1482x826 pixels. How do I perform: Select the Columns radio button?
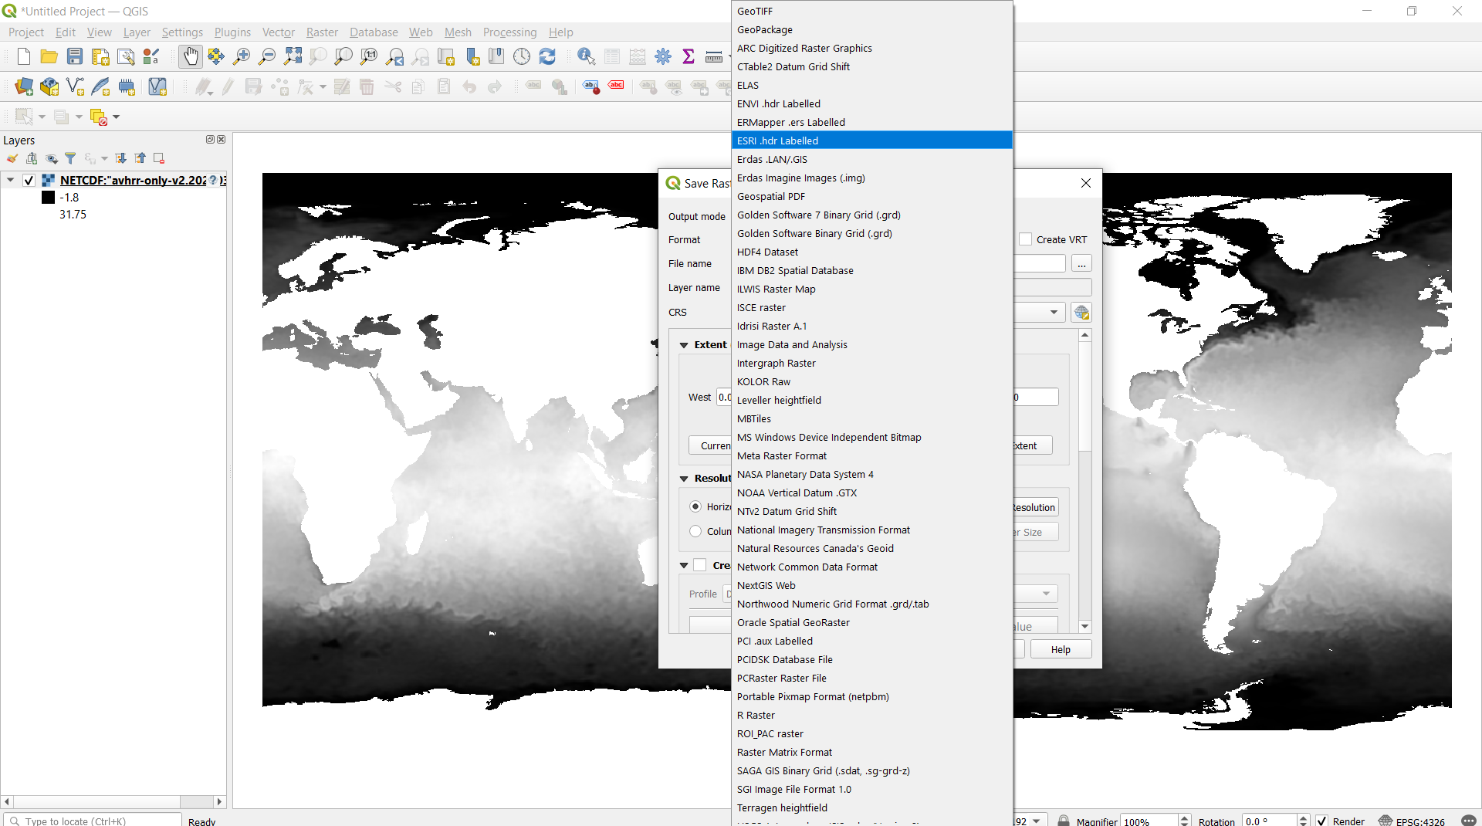695,531
